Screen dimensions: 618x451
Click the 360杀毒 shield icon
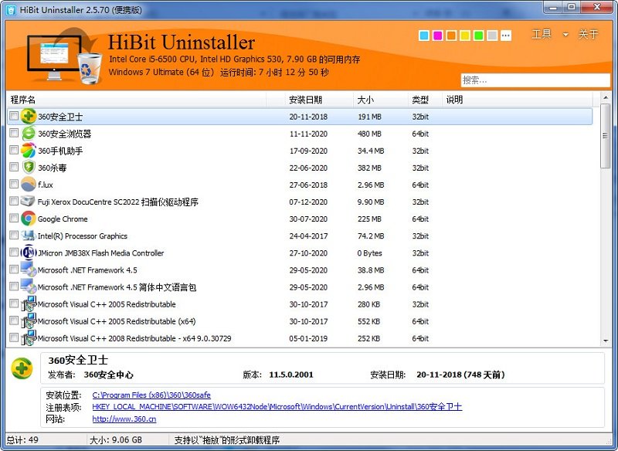tap(29, 168)
